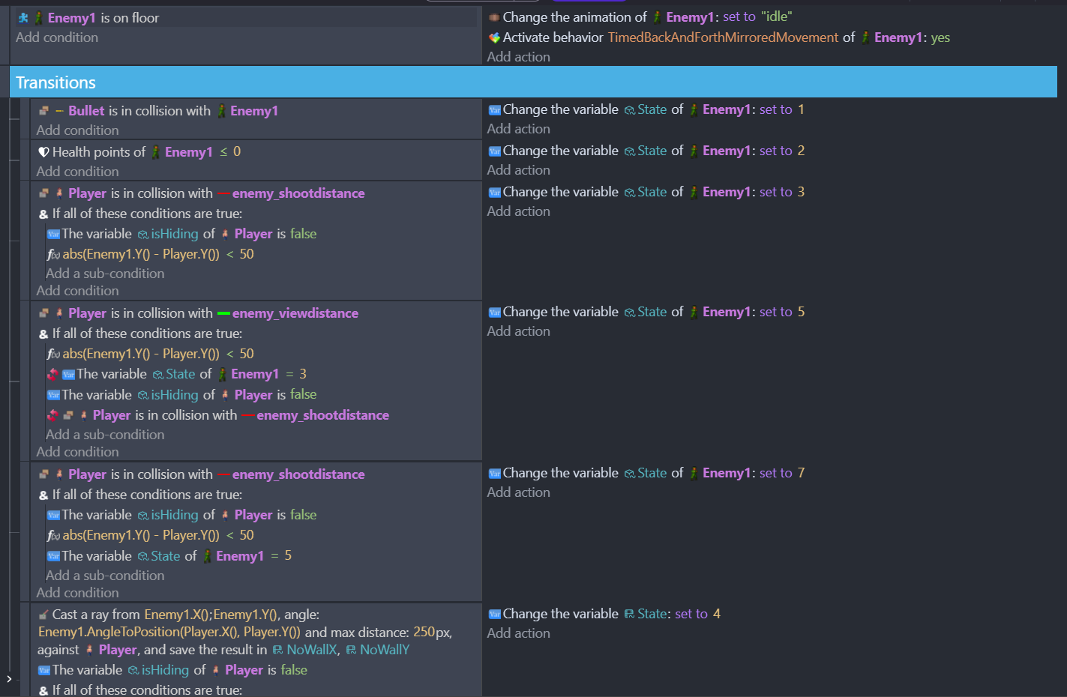The width and height of the screenshot is (1067, 697).
Task: Click the variable icon of the 'set to 1' action
Action: [494, 110]
